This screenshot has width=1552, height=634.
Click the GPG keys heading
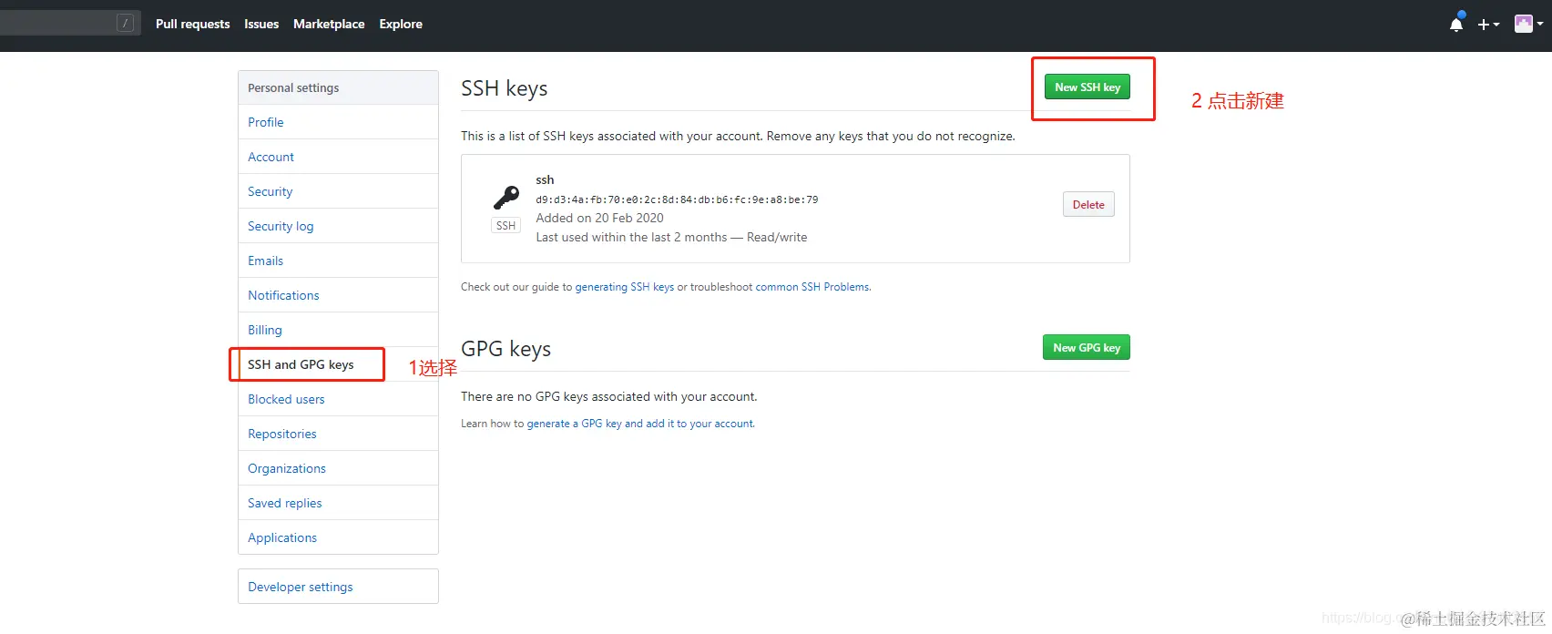tap(505, 349)
